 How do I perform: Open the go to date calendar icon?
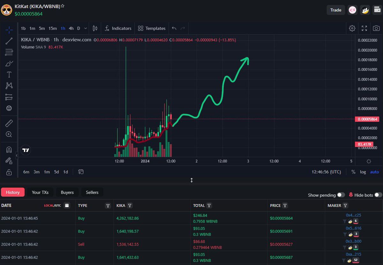[81, 172]
